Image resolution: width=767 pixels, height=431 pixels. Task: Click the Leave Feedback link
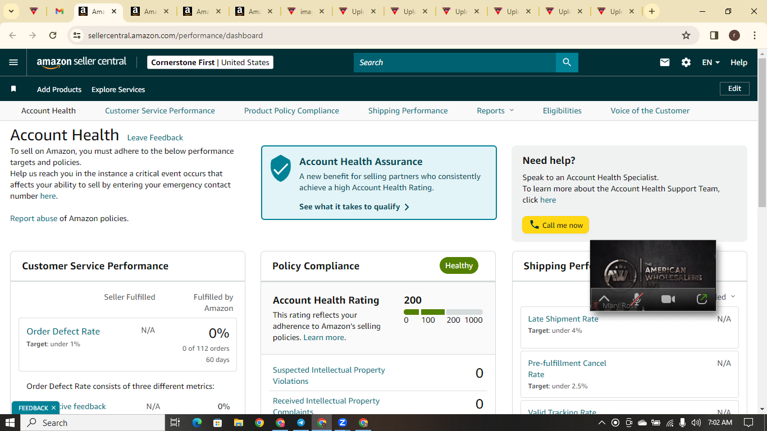[x=155, y=137]
